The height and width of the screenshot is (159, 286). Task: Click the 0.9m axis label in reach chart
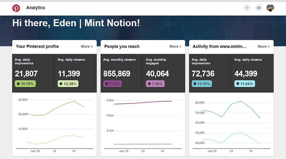coord(110,100)
